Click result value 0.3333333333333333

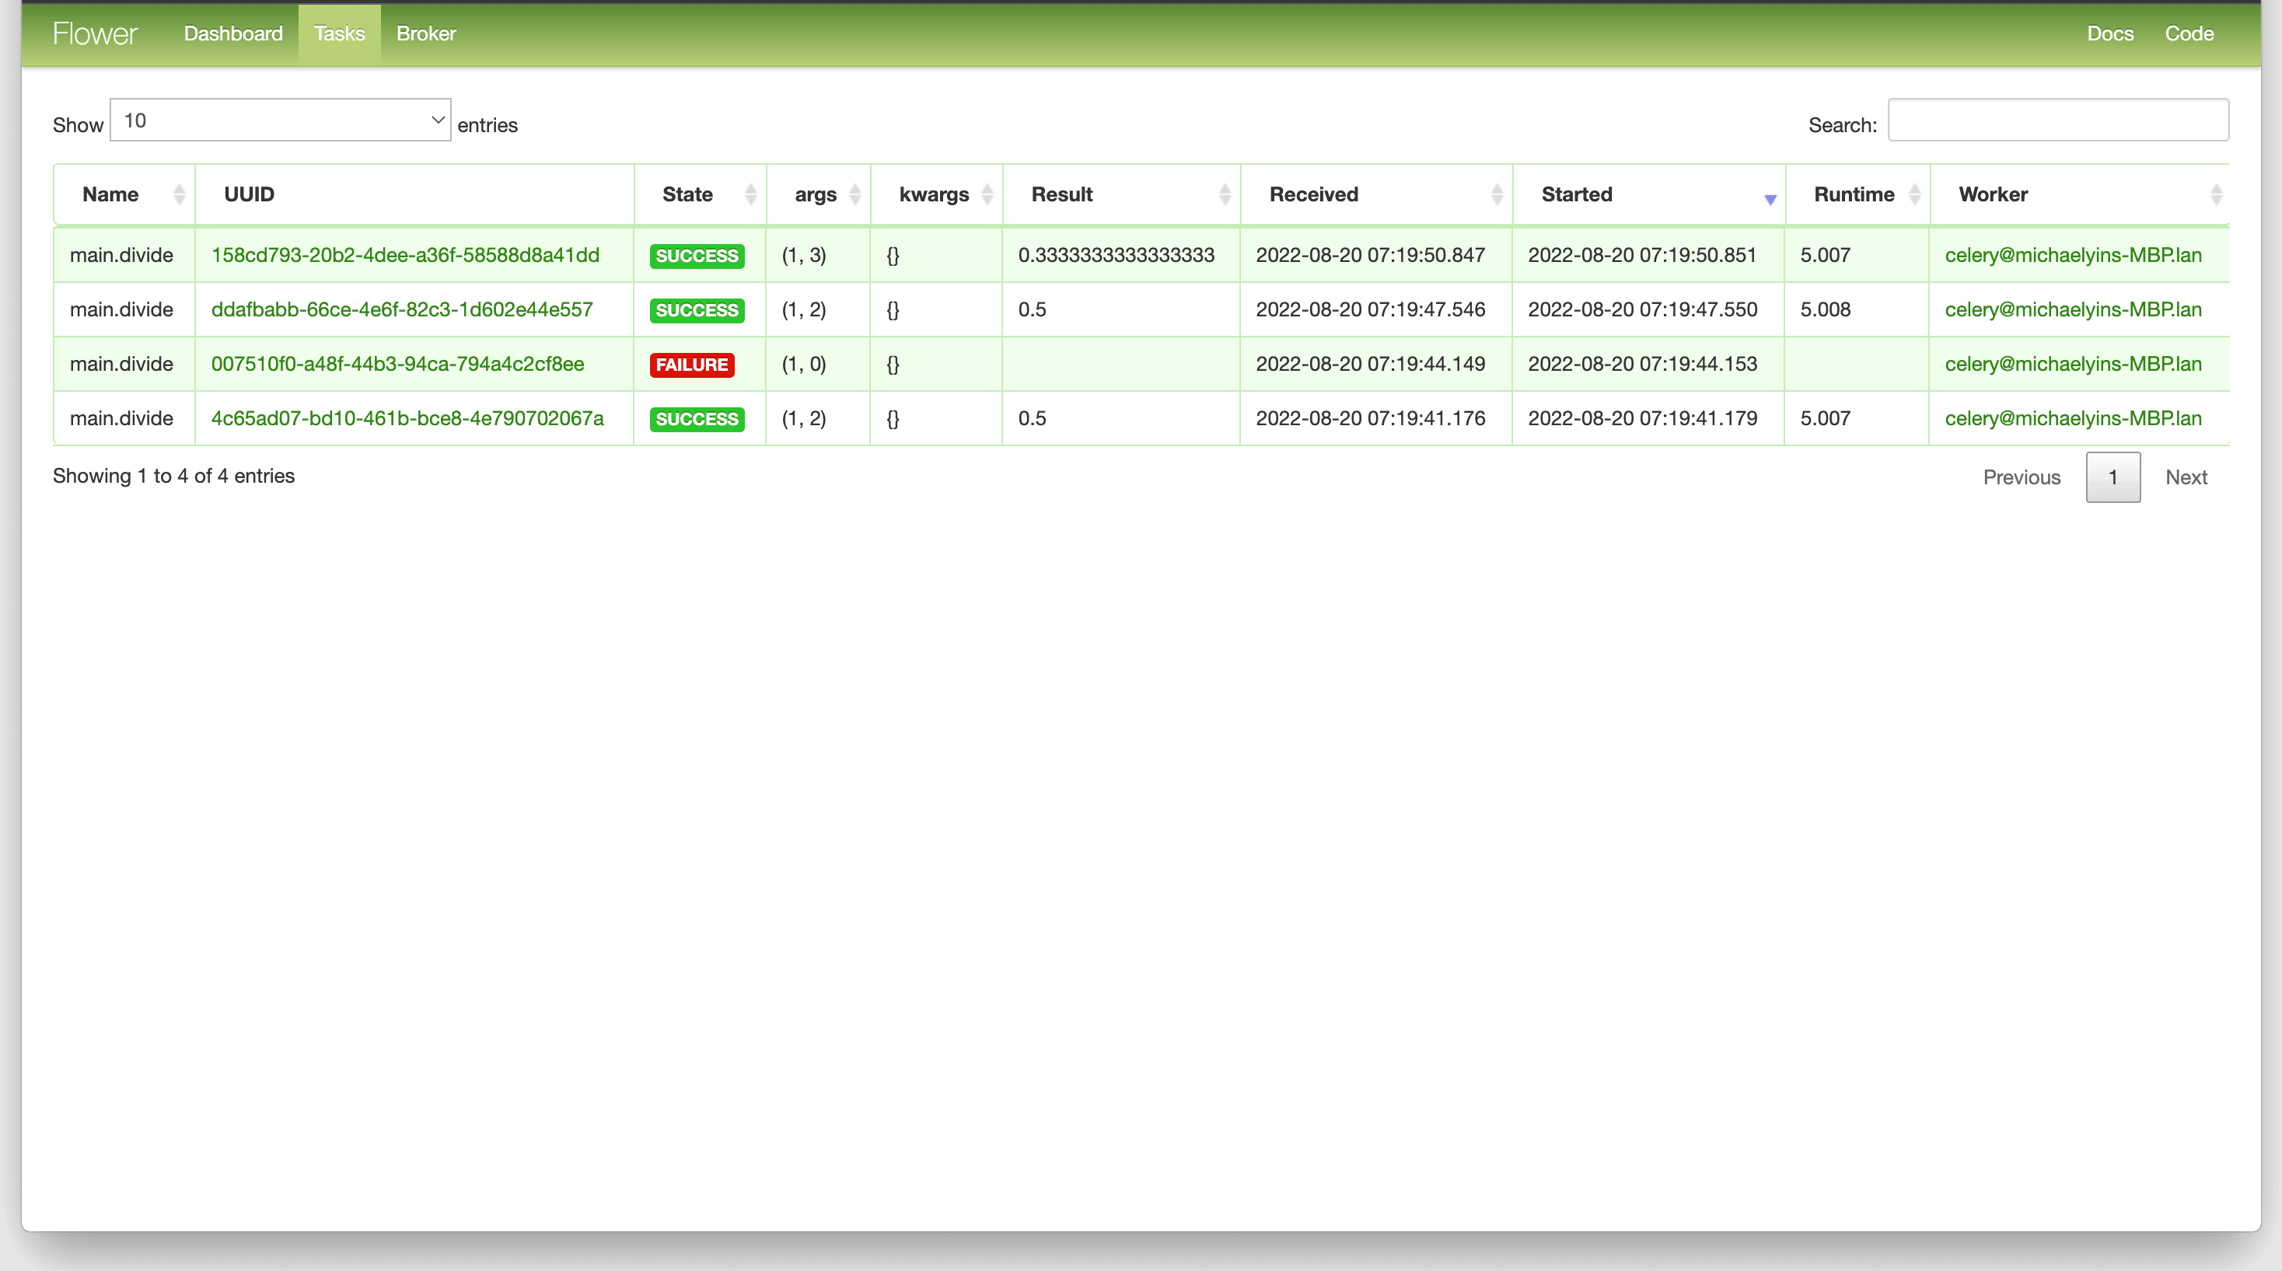coord(1117,255)
